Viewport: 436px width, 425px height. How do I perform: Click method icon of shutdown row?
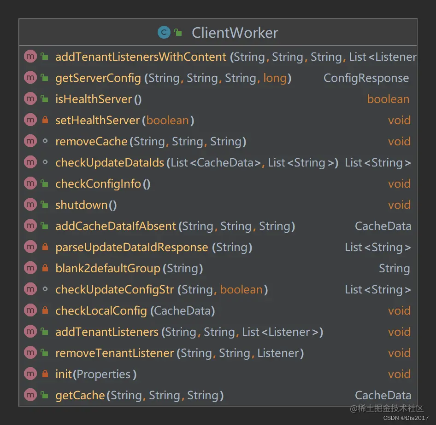[30, 205]
